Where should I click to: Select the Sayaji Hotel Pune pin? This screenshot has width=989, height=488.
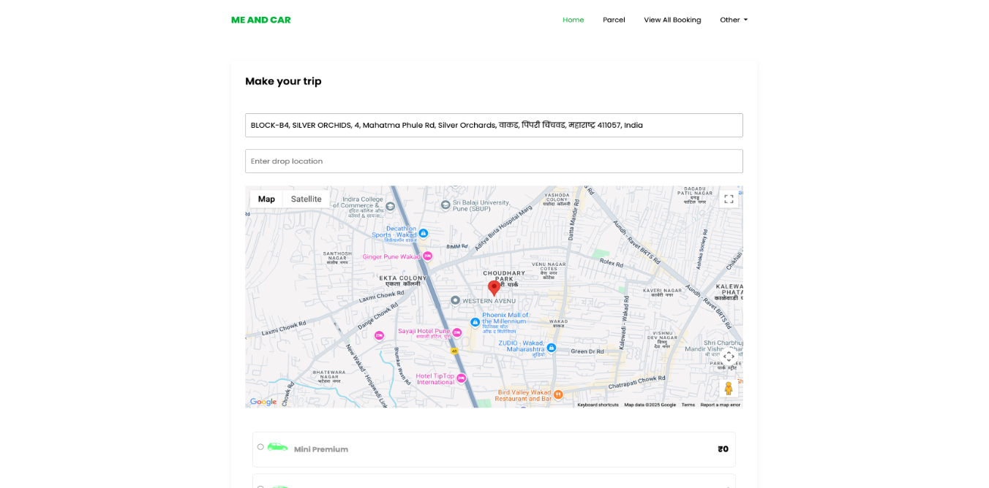(456, 332)
